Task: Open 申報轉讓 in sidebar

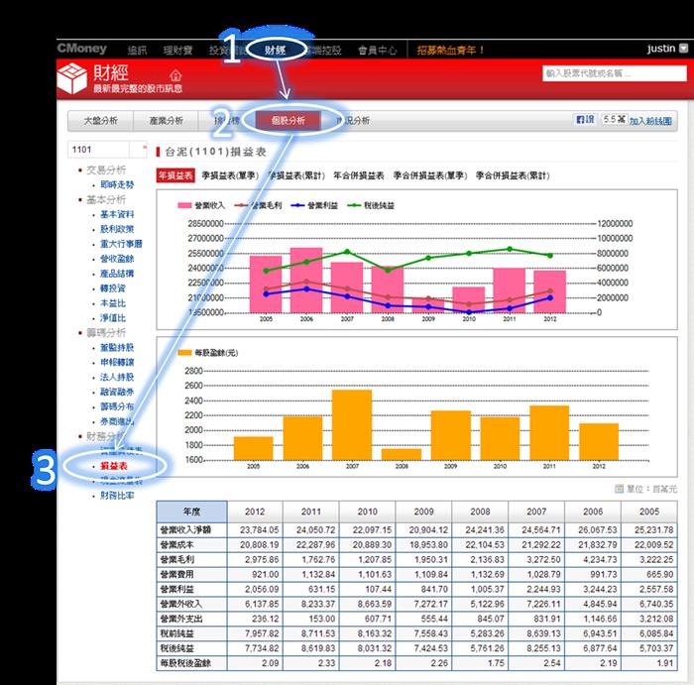Action: coord(117,363)
